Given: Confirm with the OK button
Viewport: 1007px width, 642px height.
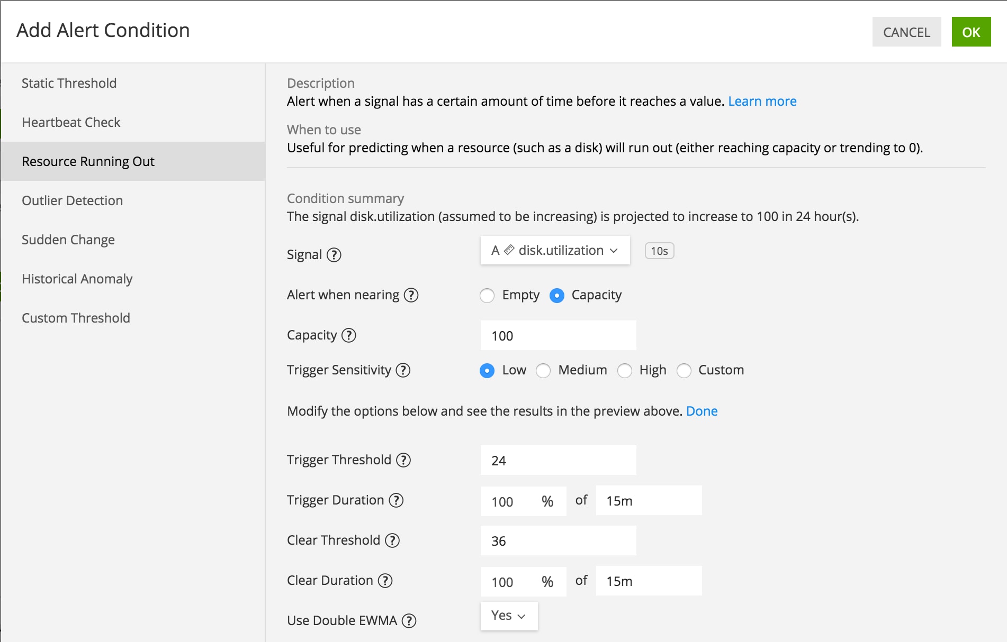Looking at the screenshot, I should 971,32.
